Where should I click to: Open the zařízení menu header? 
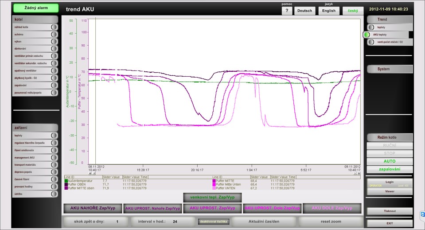pos(35,128)
